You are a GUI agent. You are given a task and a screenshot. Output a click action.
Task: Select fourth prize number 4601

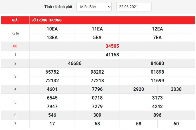(52, 89)
